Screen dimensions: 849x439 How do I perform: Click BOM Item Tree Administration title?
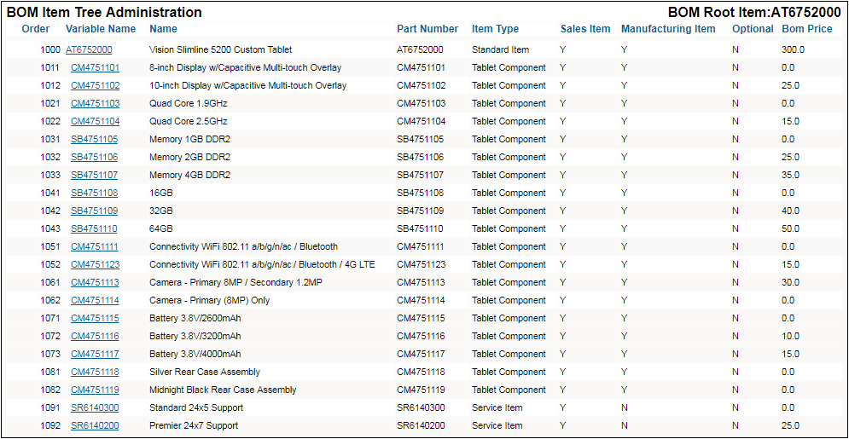104,12
